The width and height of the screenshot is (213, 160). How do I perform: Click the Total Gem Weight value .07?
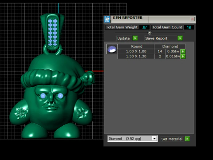pos(145,27)
